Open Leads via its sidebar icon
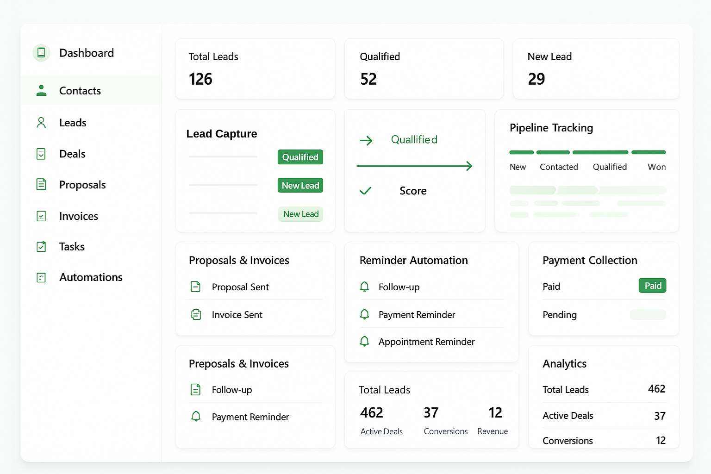Image resolution: width=711 pixels, height=474 pixels. 41,122
